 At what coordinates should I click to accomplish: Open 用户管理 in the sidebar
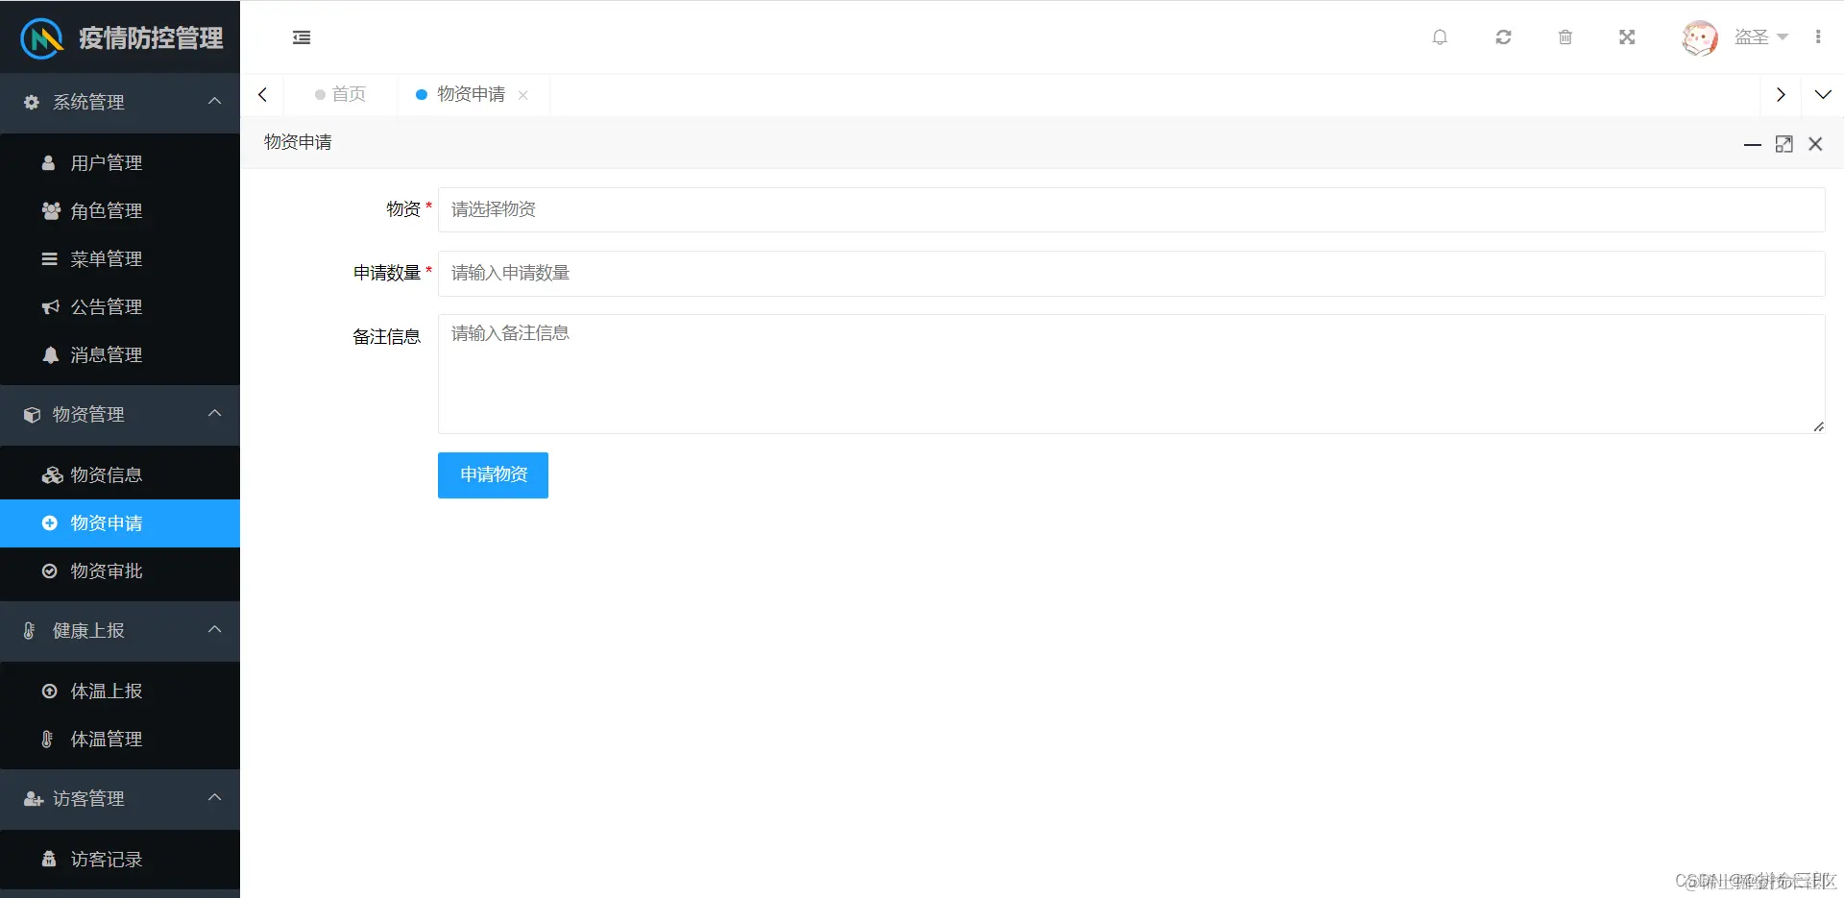(120, 162)
